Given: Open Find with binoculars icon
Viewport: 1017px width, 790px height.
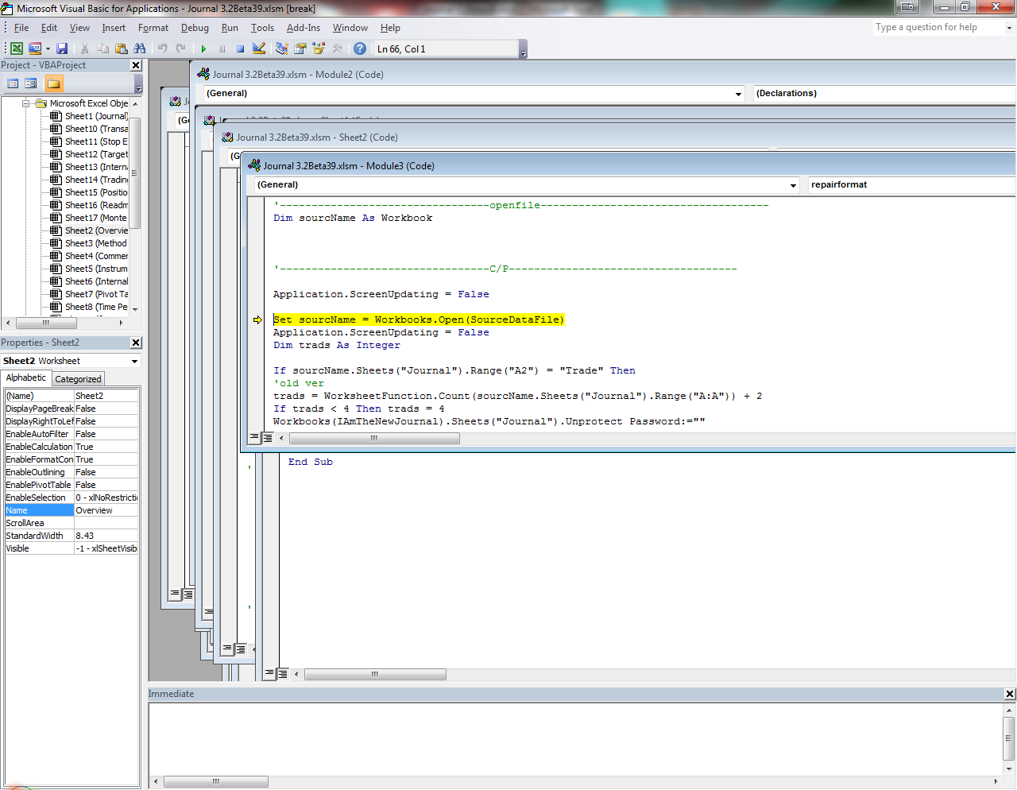Looking at the screenshot, I should point(139,48).
